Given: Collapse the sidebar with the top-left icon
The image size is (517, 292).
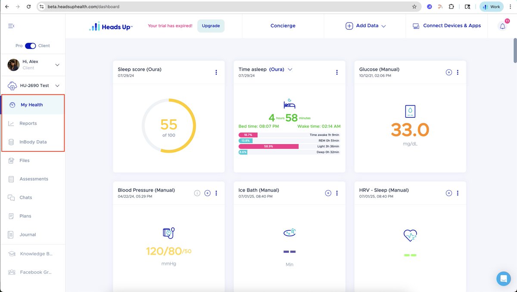Looking at the screenshot, I should (x=11, y=25).
